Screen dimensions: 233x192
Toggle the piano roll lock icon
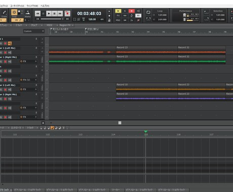[43, 123]
